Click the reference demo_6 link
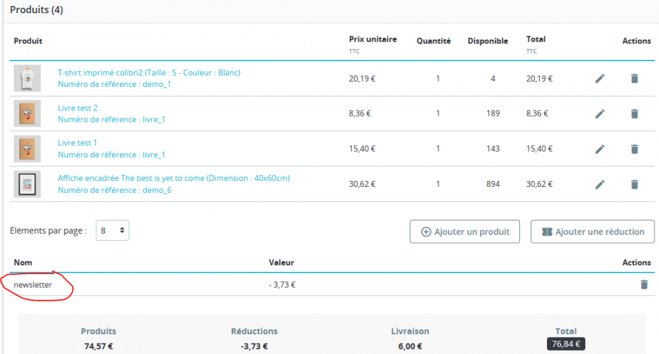 tap(114, 190)
